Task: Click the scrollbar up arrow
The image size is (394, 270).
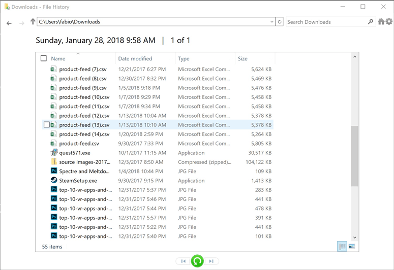Action: coord(354,57)
